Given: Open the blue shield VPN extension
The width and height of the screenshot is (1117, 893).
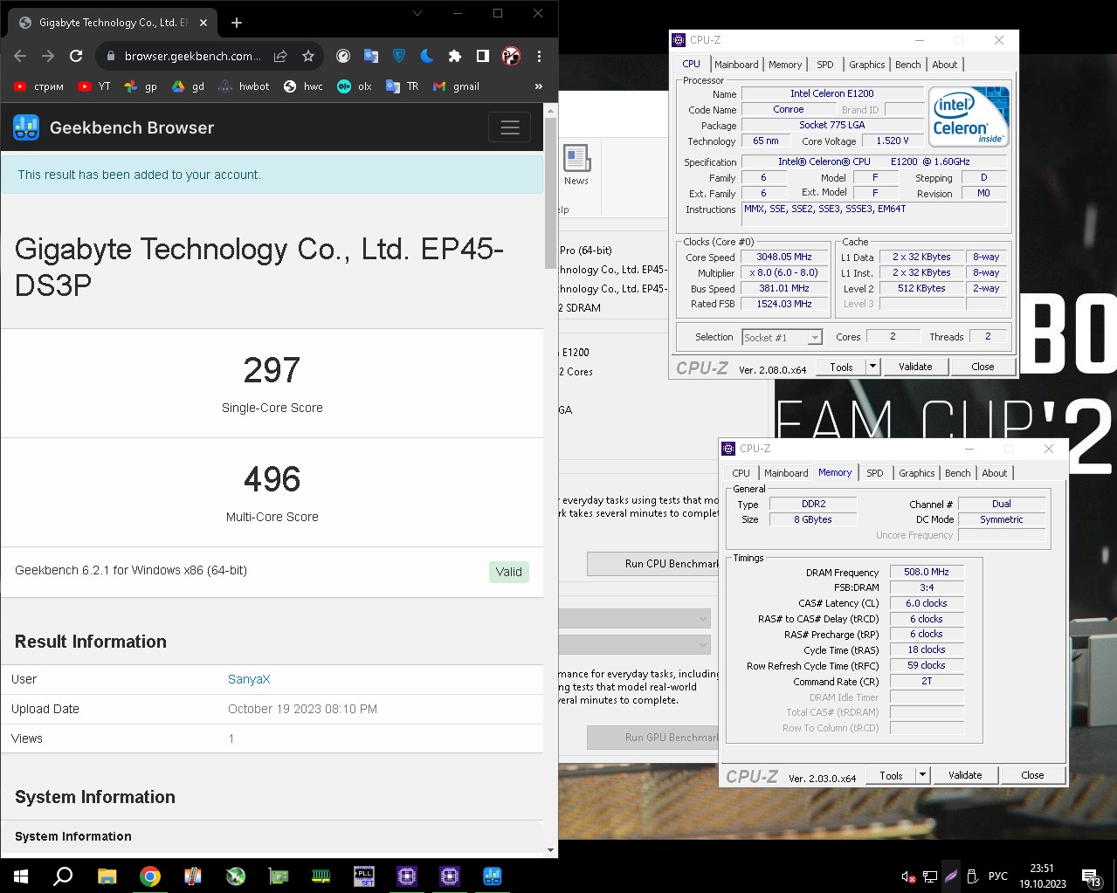Looking at the screenshot, I should tap(399, 56).
